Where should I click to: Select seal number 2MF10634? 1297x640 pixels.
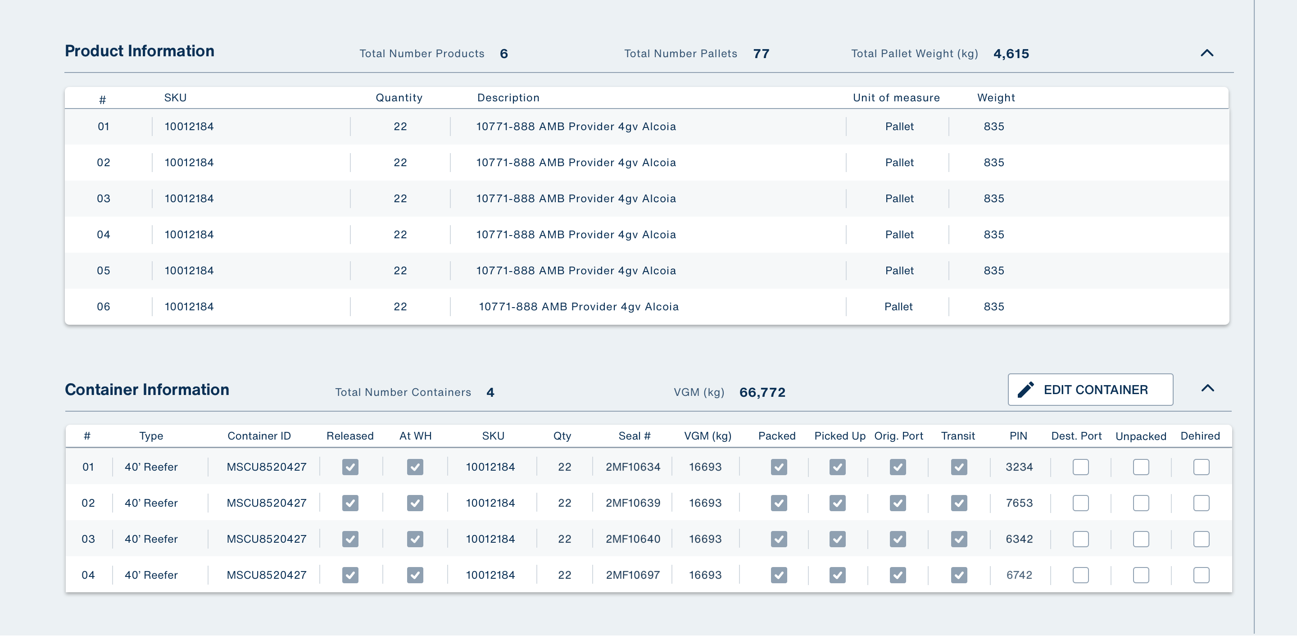[633, 467]
